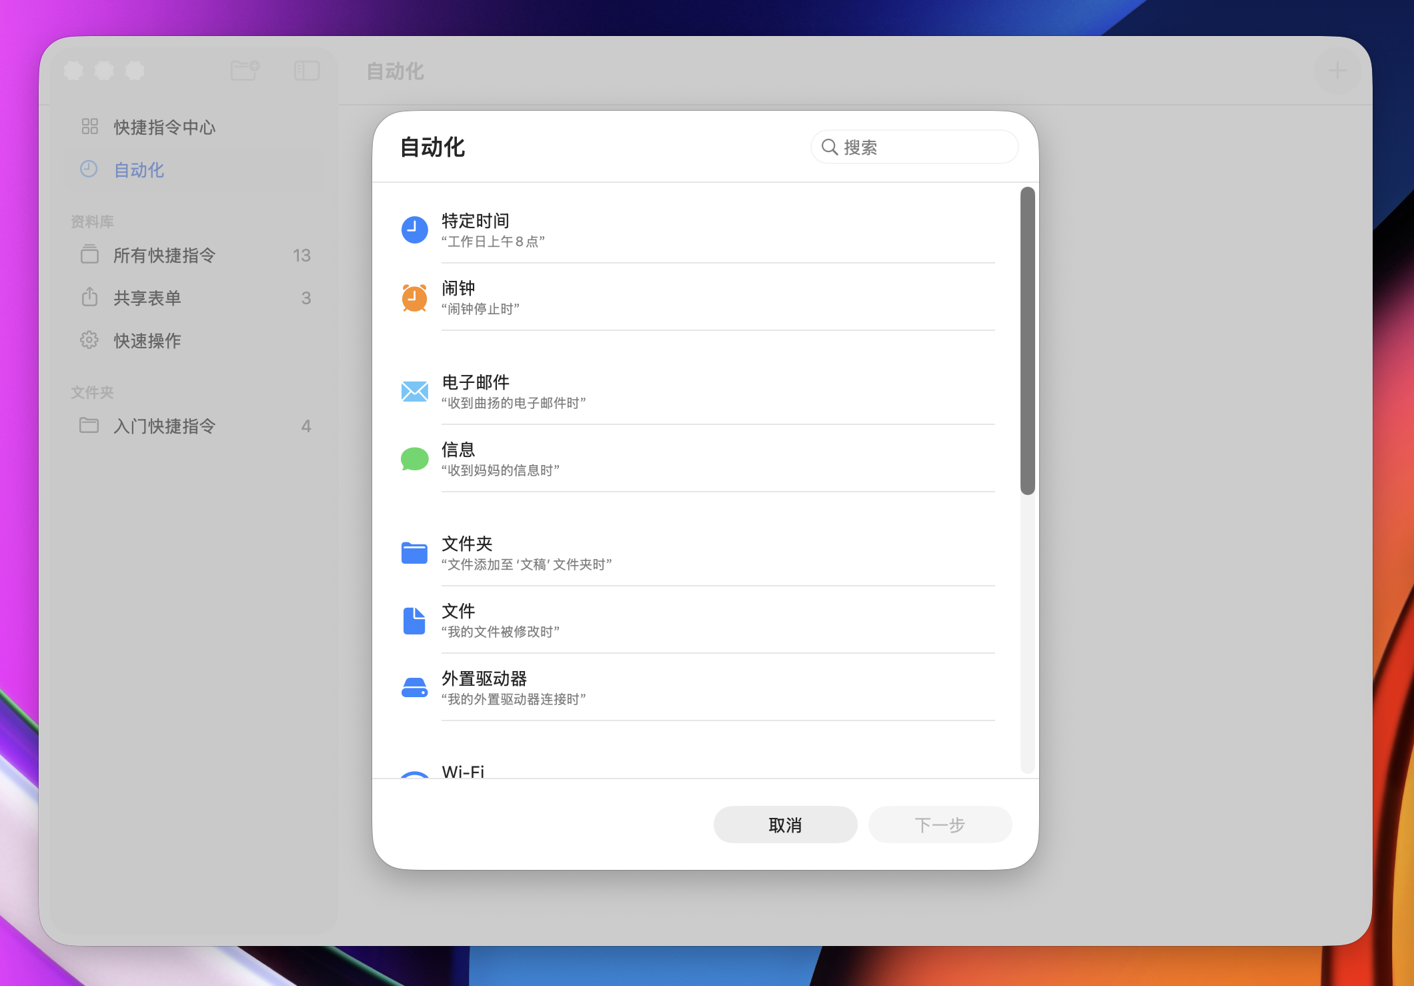Click the automation list scrollbar
Image resolution: width=1414 pixels, height=986 pixels.
(x=1027, y=341)
